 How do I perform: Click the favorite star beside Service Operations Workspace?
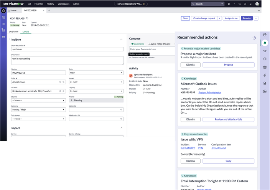(144, 4)
